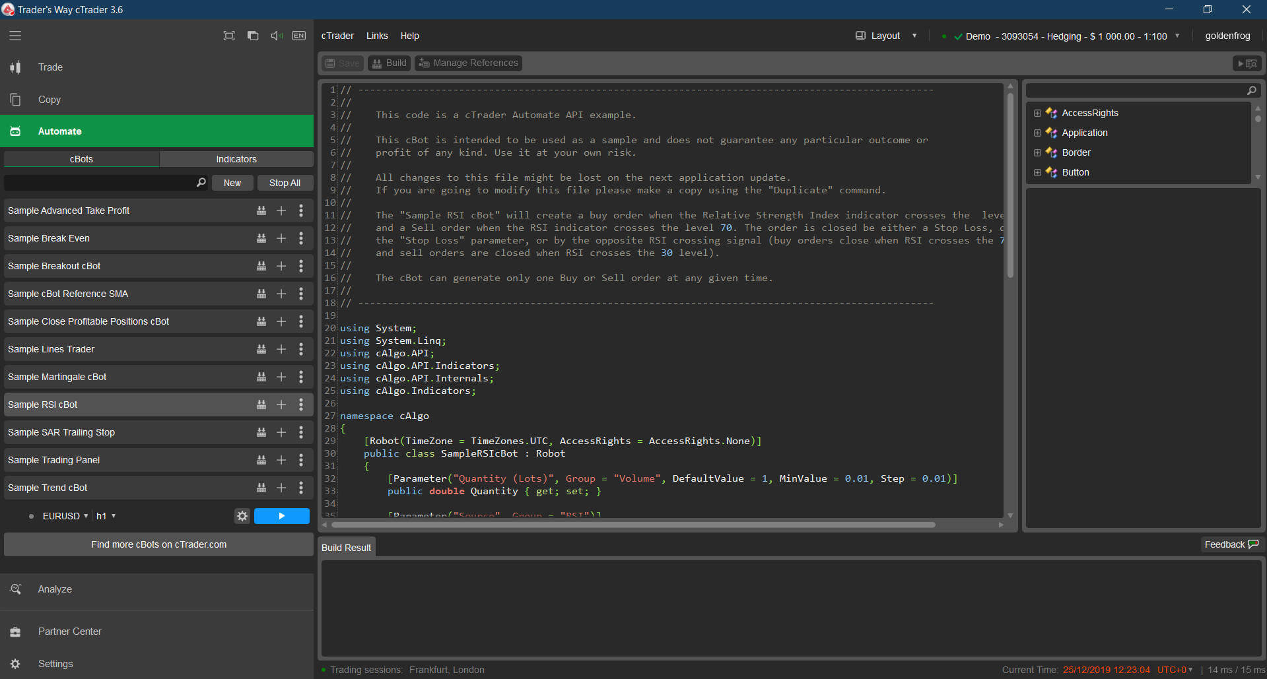Open the EURUSD symbol dropdown
Viewport: 1267px width, 679px height.
click(x=65, y=516)
